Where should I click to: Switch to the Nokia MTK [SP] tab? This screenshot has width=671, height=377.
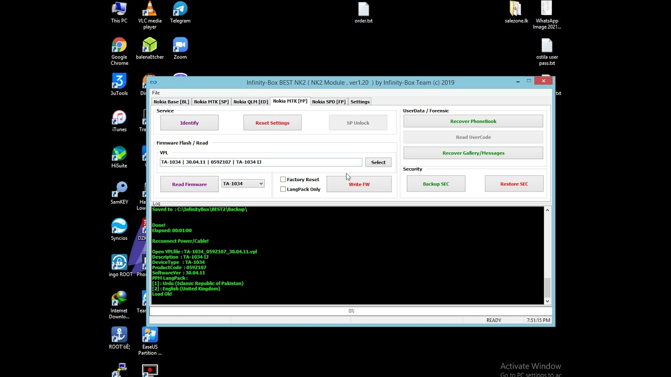coord(211,102)
